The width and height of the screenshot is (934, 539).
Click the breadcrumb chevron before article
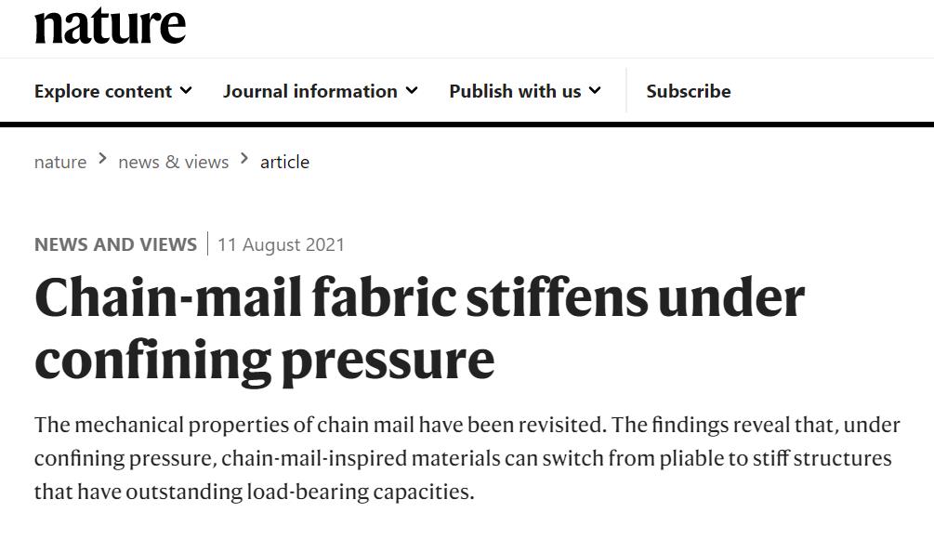pyautogui.click(x=244, y=159)
